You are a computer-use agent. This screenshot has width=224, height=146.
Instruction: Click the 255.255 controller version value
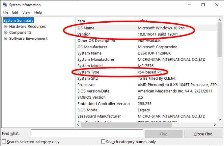coord(144,104)
